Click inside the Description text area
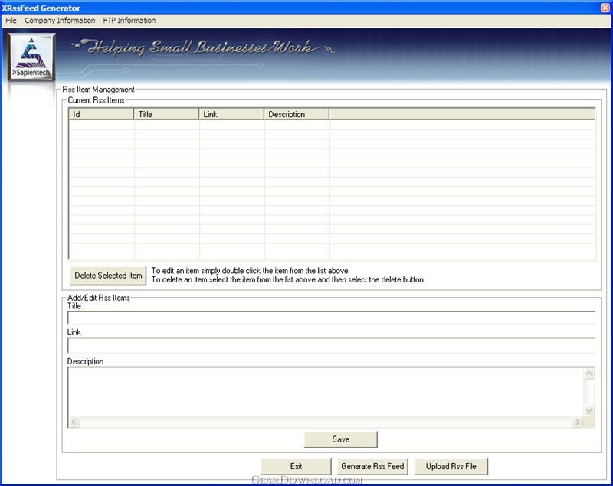 coord(326,392)
